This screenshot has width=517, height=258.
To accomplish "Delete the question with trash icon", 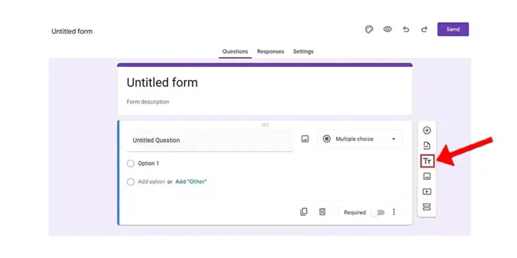I will click(322, 212).
